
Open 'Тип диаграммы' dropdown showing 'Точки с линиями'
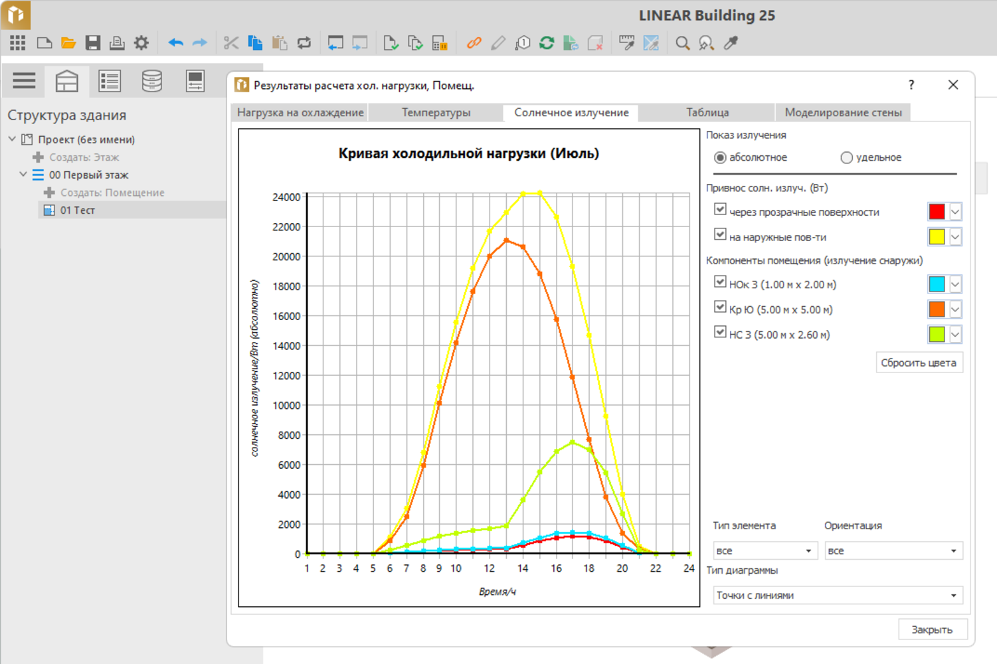point(838,595)
